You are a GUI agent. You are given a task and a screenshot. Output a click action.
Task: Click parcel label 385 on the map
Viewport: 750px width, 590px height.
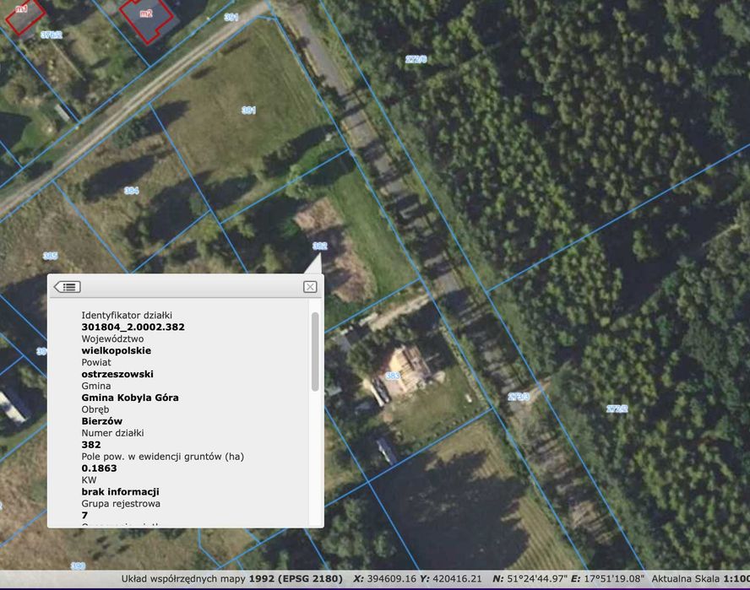pos(50,256)
